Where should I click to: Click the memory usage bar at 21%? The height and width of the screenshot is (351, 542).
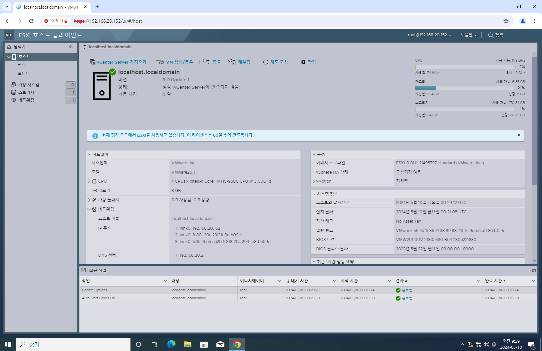(x=465, y=88)
